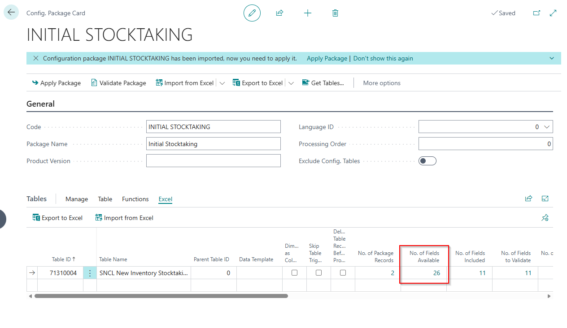Open the Table tab in Tables
Image resolution: width=567 pixels, height=328 pixels.
tap(105, 199)
